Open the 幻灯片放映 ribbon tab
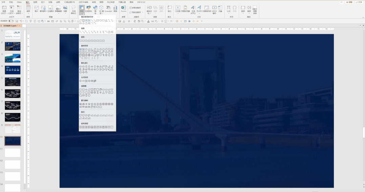The image size is (365, 192). pos(83,2)
